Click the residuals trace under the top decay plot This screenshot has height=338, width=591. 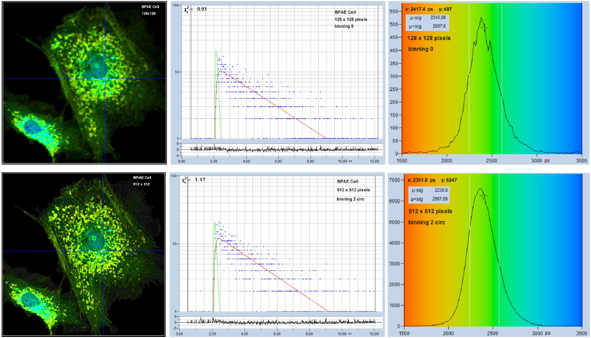tap(284, 148)
